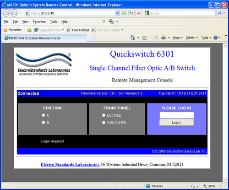Open the Page command menu

click(x=178, y=38)
